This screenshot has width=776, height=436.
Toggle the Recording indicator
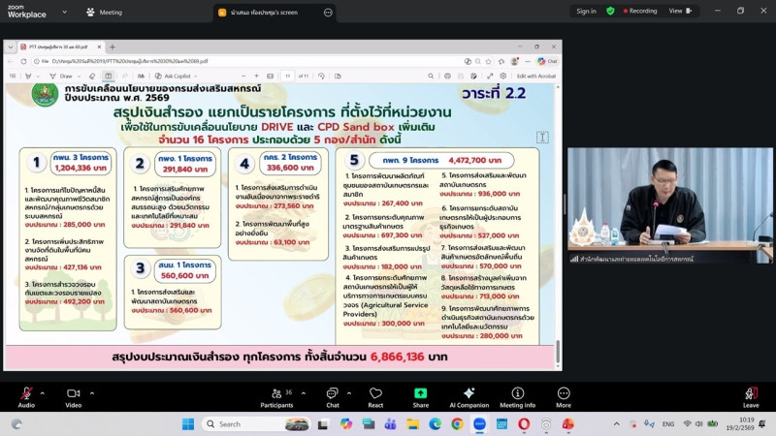tap(638, 12)
